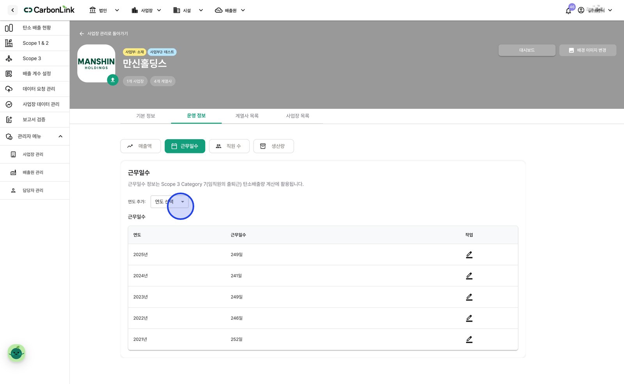This screenshot has width=624, height=384.
Task: Switch to the 계열사 목록 tab
Action: click(247, 116)
